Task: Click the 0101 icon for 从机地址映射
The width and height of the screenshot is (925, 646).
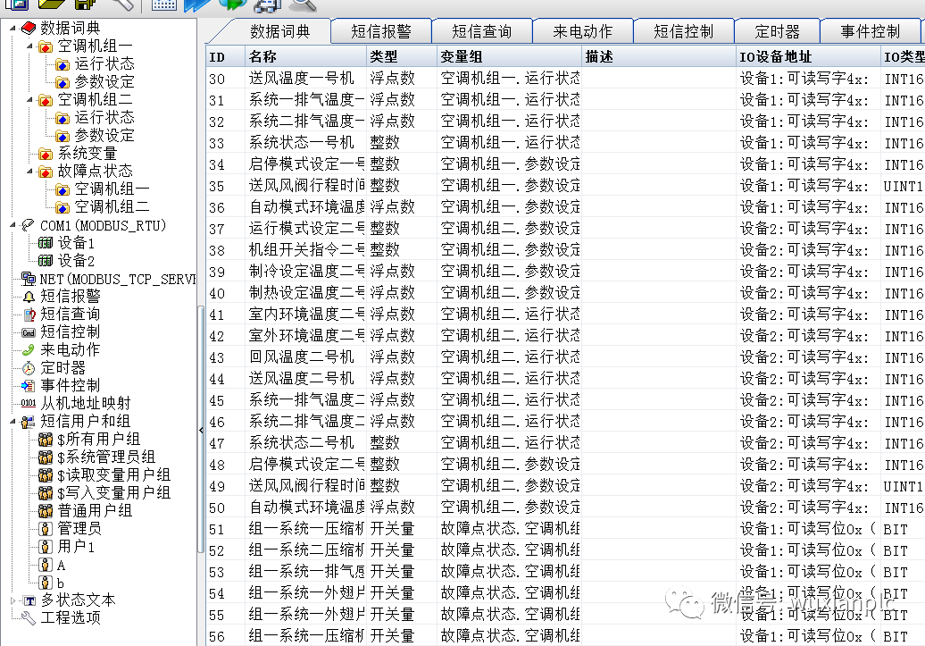Action: [29, 404]
